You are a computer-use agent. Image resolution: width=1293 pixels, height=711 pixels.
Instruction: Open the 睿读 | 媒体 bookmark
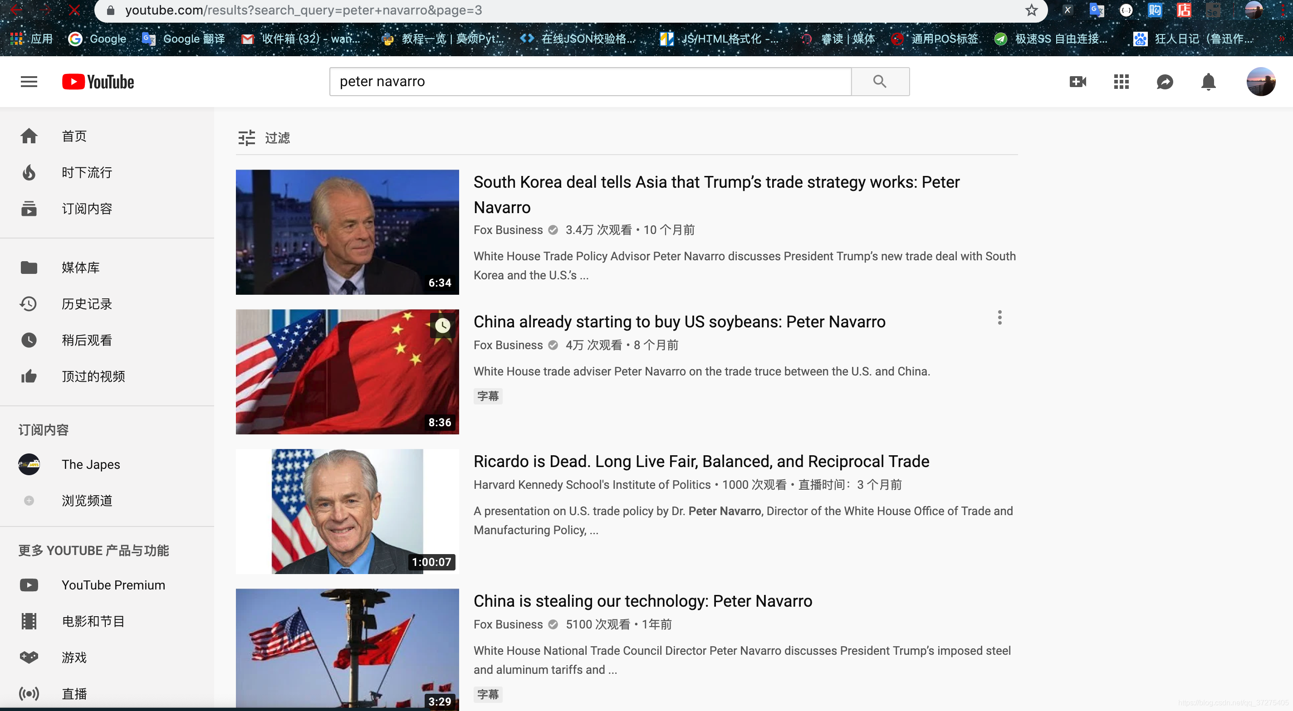point(838,39)
